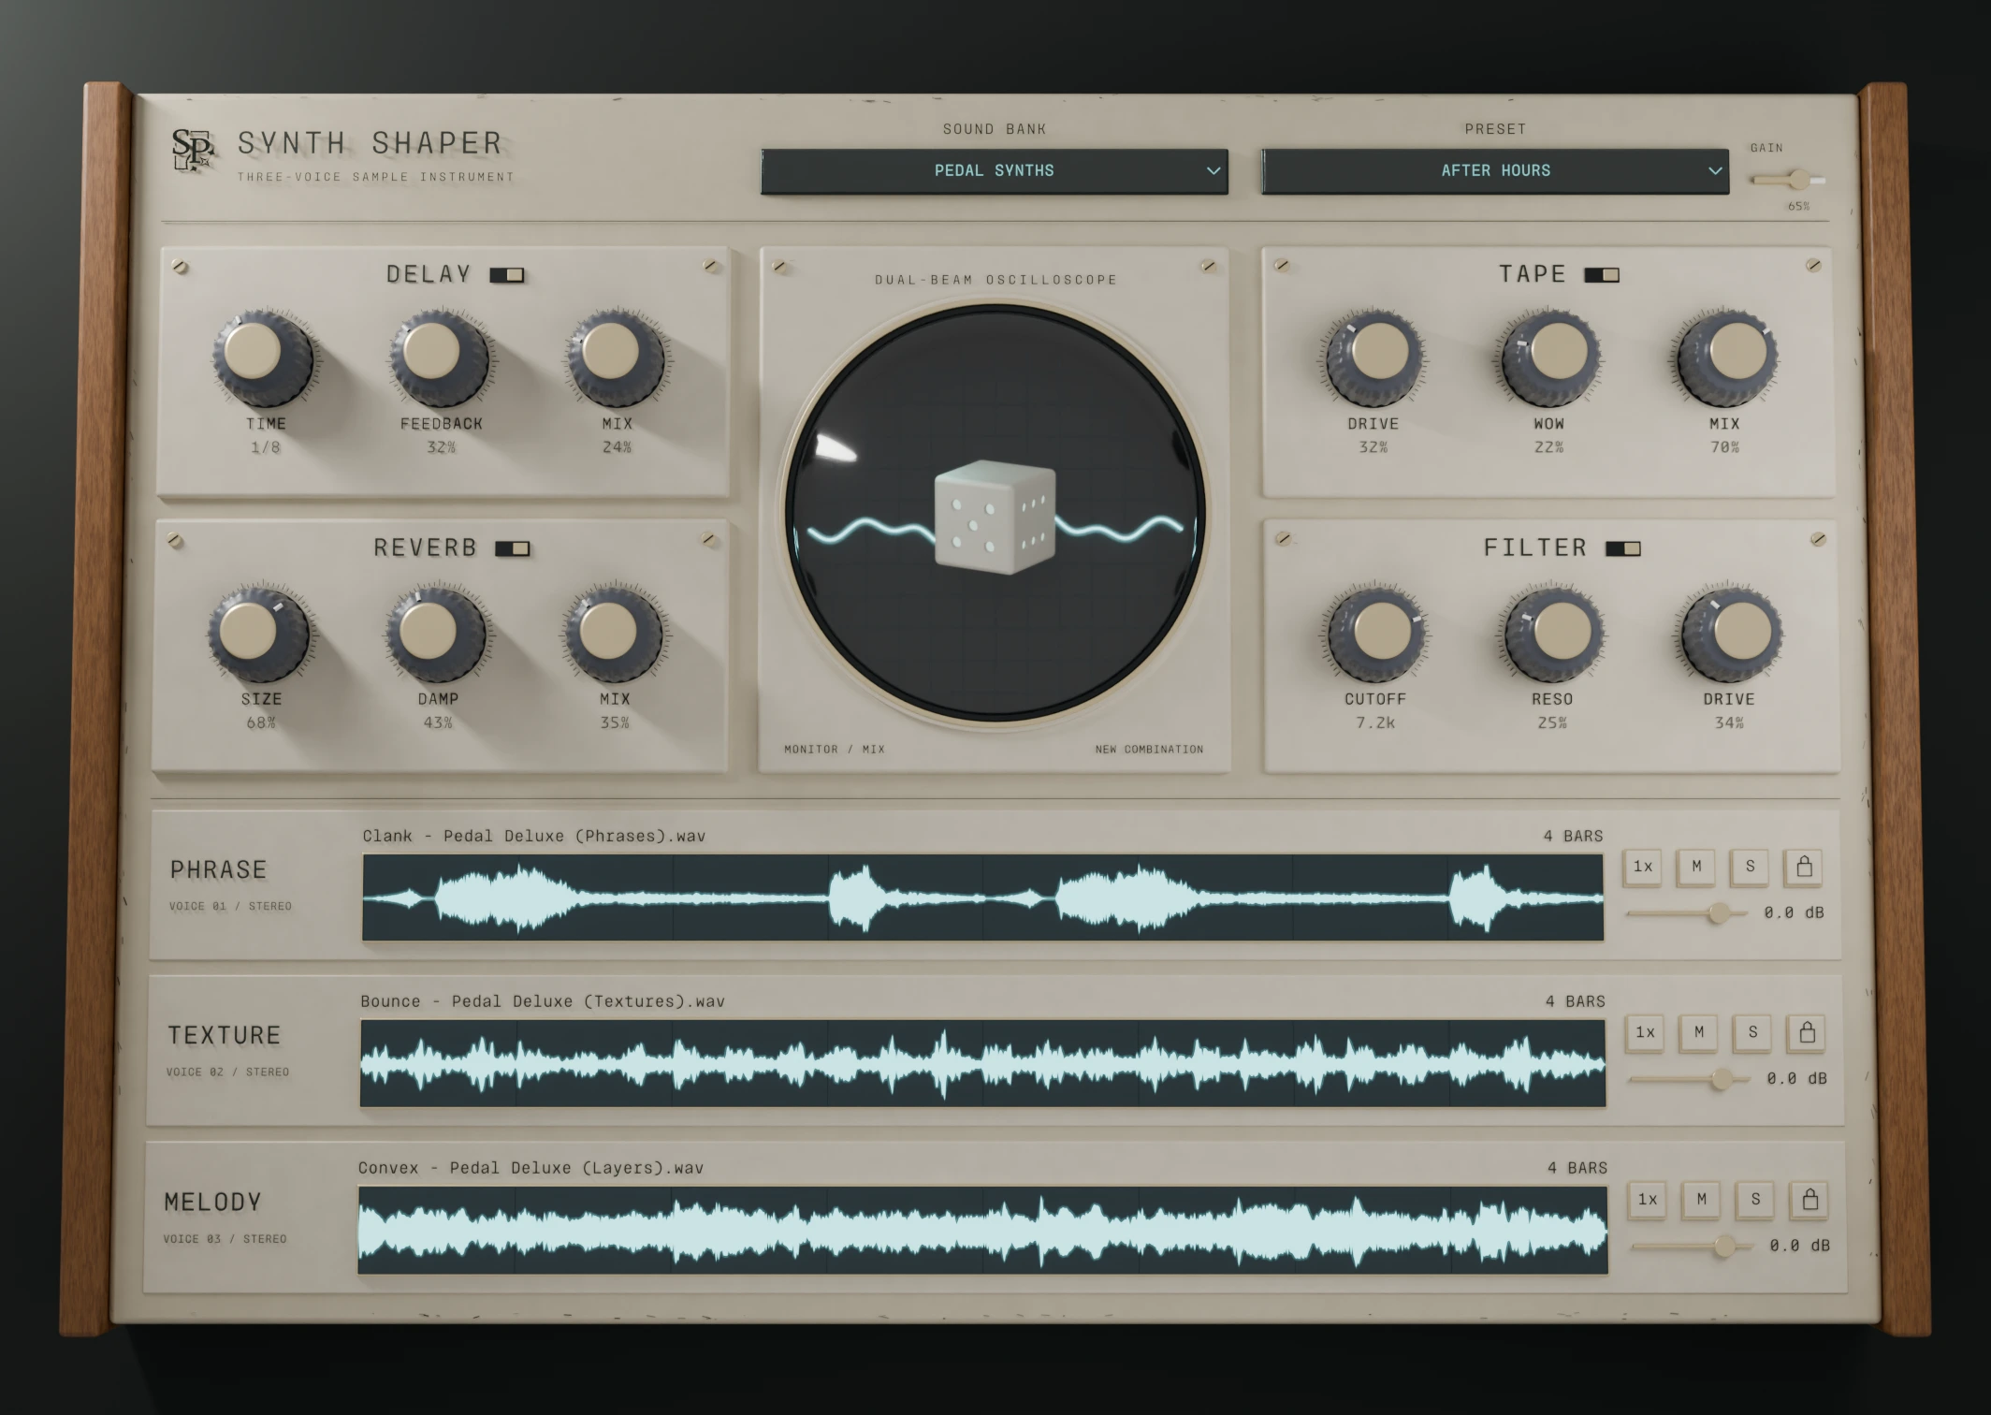This screenshot has height=1415, width=1991.
Task: Toggle the Delay effect switch
Action: [507, 275]
